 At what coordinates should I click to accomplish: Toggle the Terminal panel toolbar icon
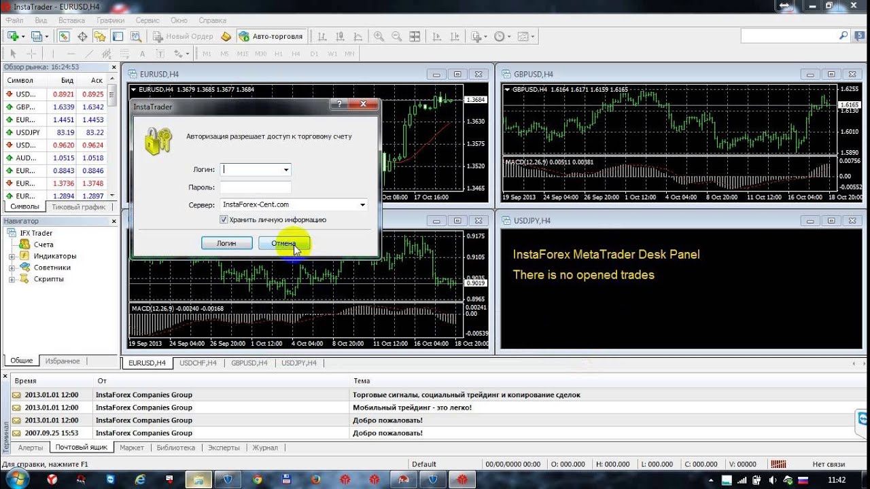click(x=118, y=36)
